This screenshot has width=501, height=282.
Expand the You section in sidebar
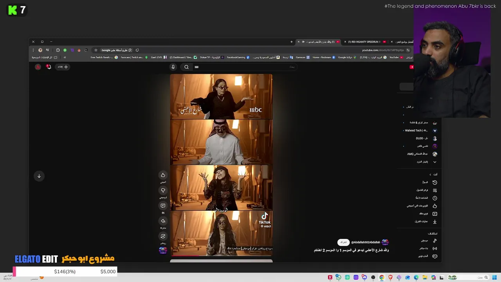[433, 174]
